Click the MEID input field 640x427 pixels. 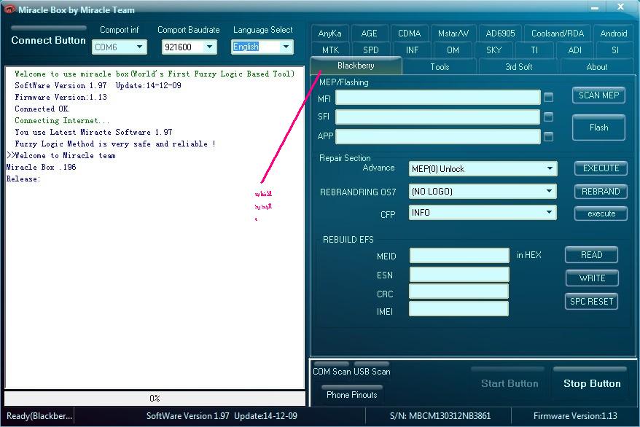pyautogui.click(x=459, y=255)
